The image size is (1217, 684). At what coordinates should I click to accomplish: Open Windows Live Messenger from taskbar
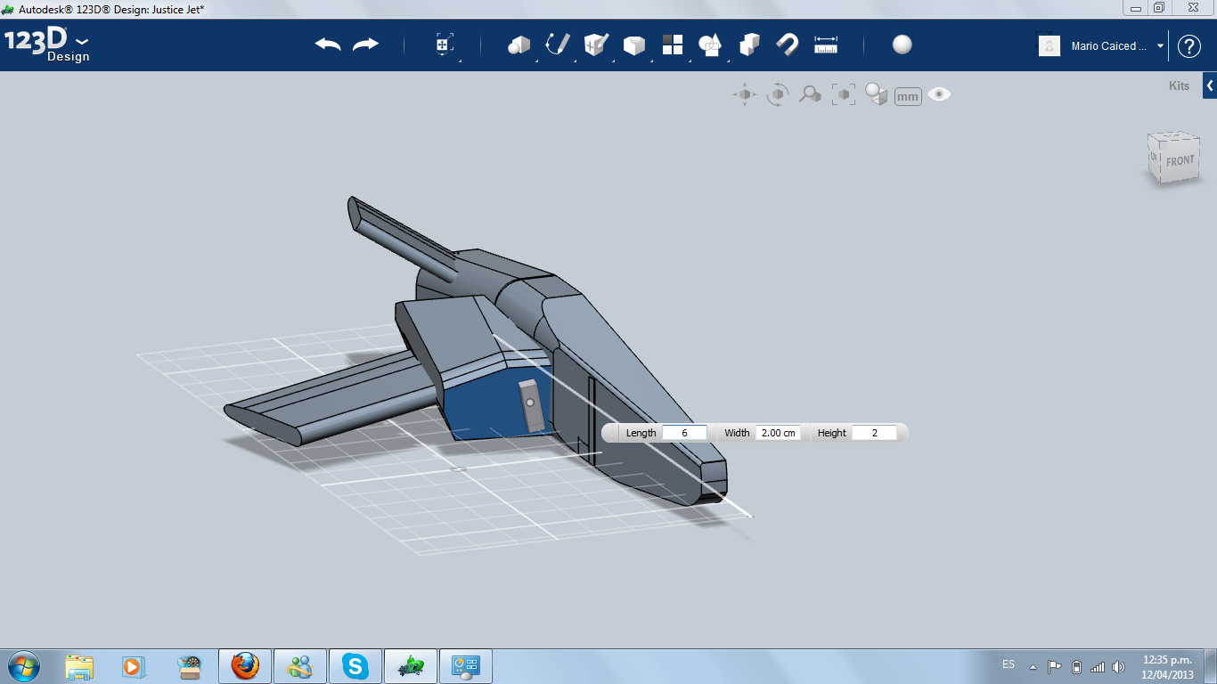[x=300, y=666]
